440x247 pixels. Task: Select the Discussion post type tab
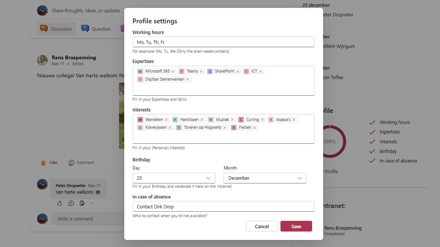56,29
